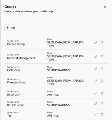This screenshot has height=120, width=112.
Task: Delete the Demand Management group
Action: [x=102, y=57]
